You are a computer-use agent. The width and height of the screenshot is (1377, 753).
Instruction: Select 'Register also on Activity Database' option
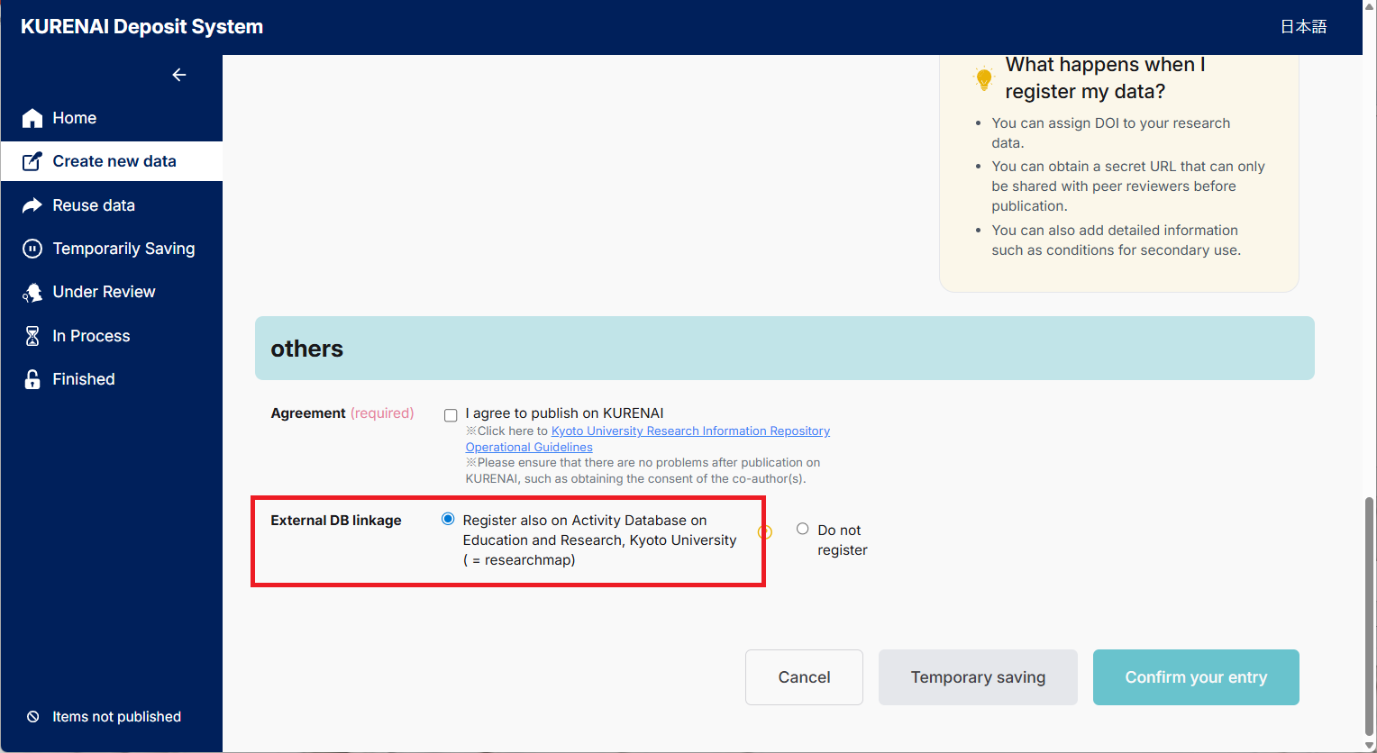click(x=448, y=519)
